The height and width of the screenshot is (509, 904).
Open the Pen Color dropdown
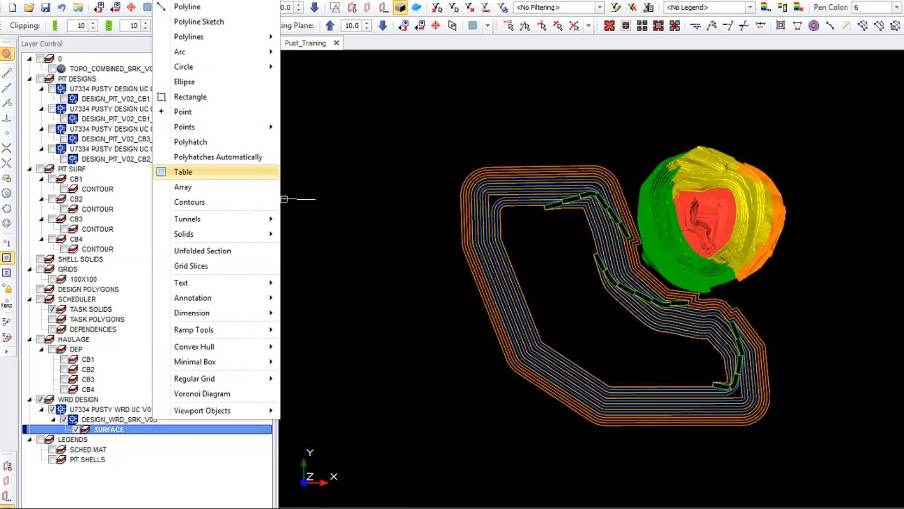pos(896,8)
